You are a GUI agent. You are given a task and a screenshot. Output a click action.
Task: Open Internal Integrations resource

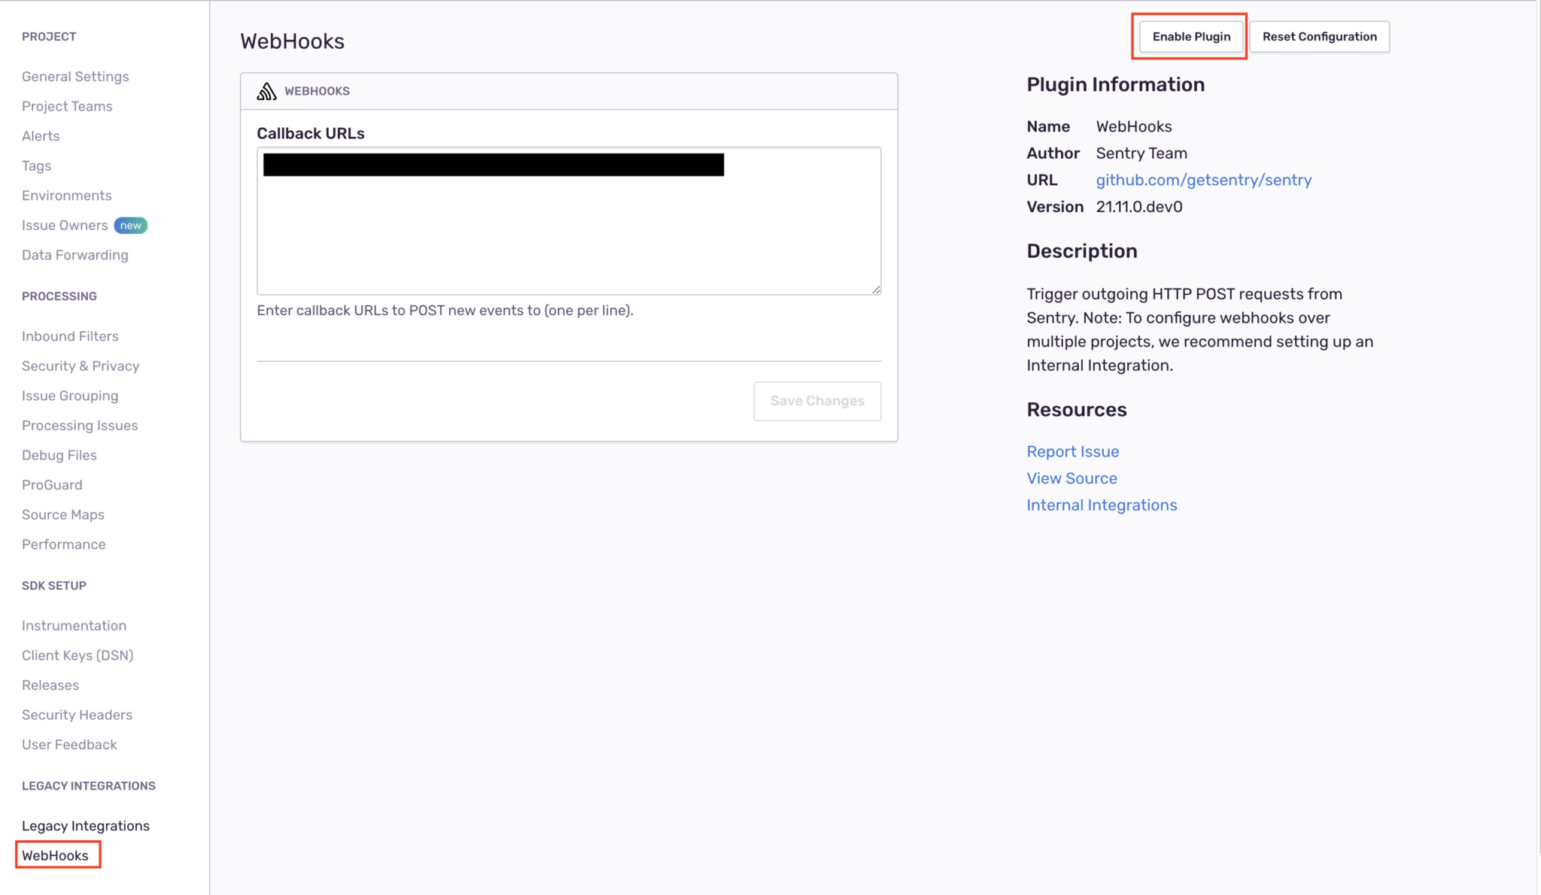1102,505
